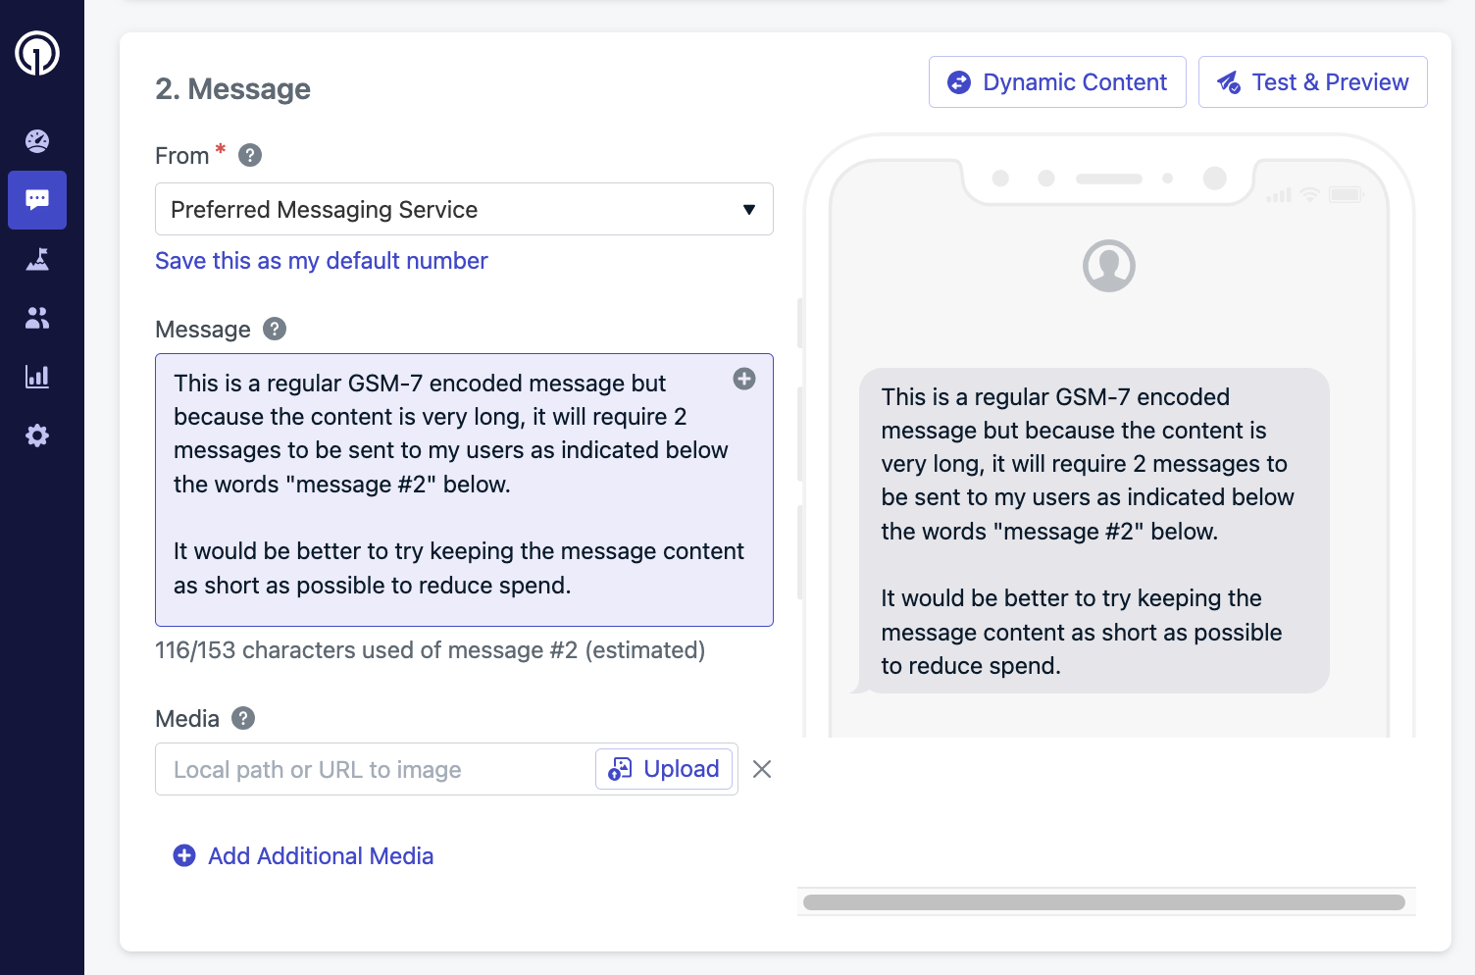Viewport: 1475px width, 975px height.
Task: Click the help icon next to Message
Action: pyautogui.click(x=275, y=329)
